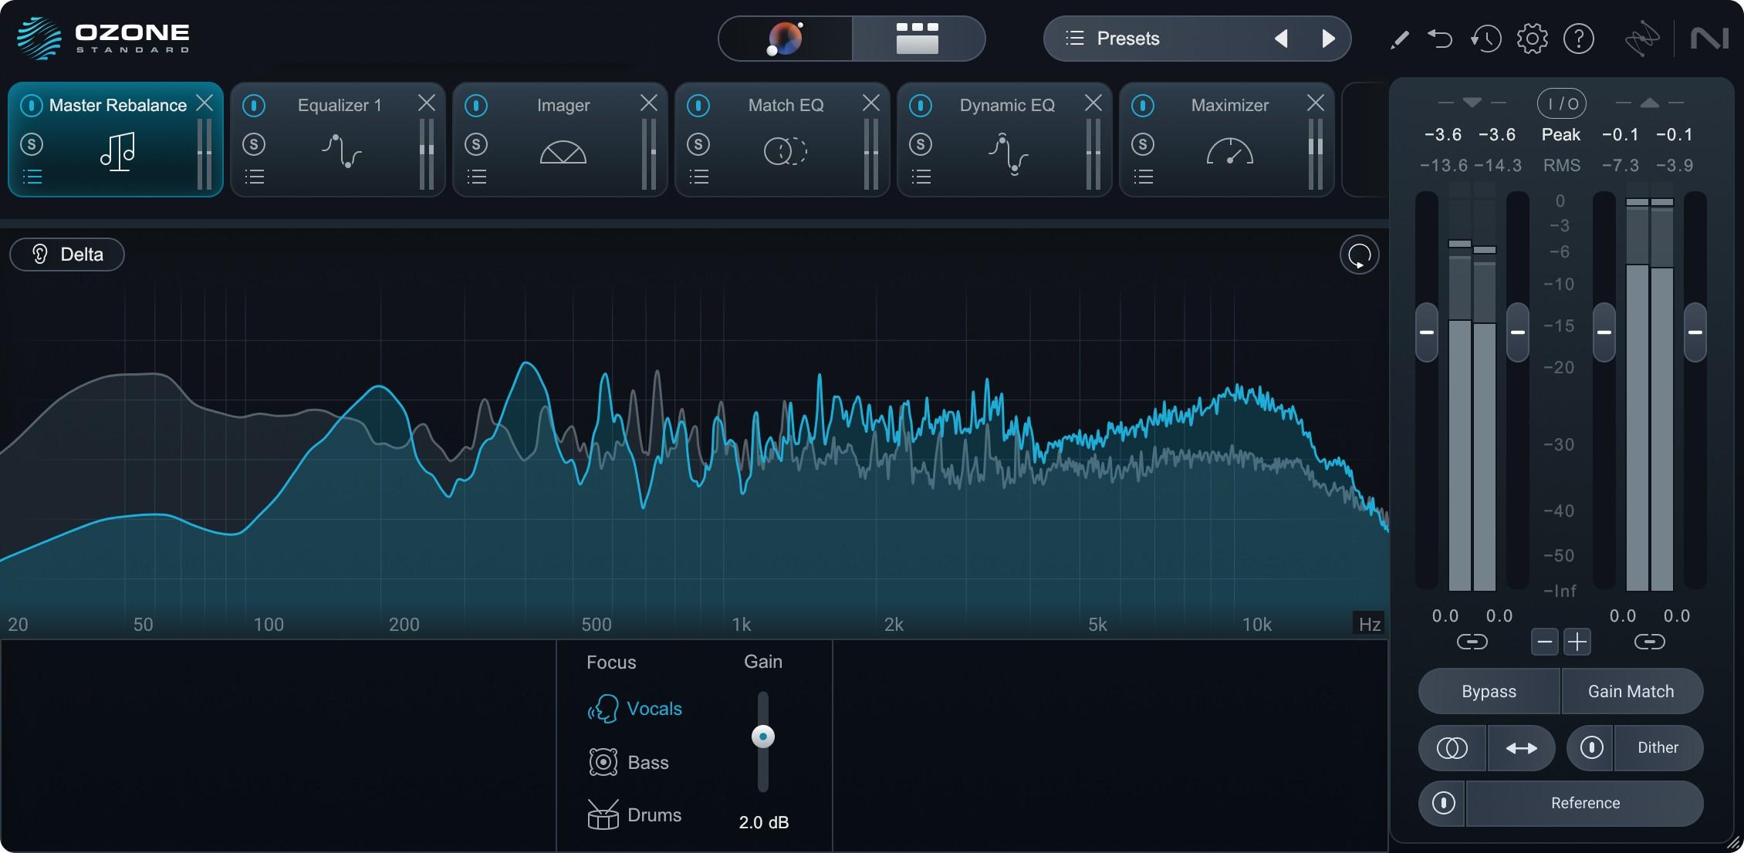Open the Presets dropdown
The image size is (1744, 853).
coord(1127,39)
